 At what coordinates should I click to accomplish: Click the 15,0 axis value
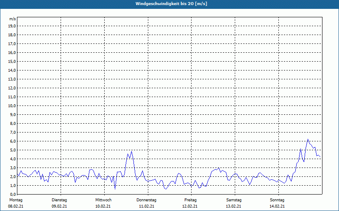coord(12,61)
